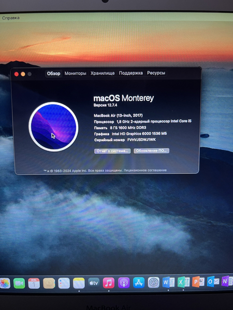The width and height of the screenshot is (233, 310).
Task: Launch FaceTime from the Dock
Action: (x=19, y=283)
